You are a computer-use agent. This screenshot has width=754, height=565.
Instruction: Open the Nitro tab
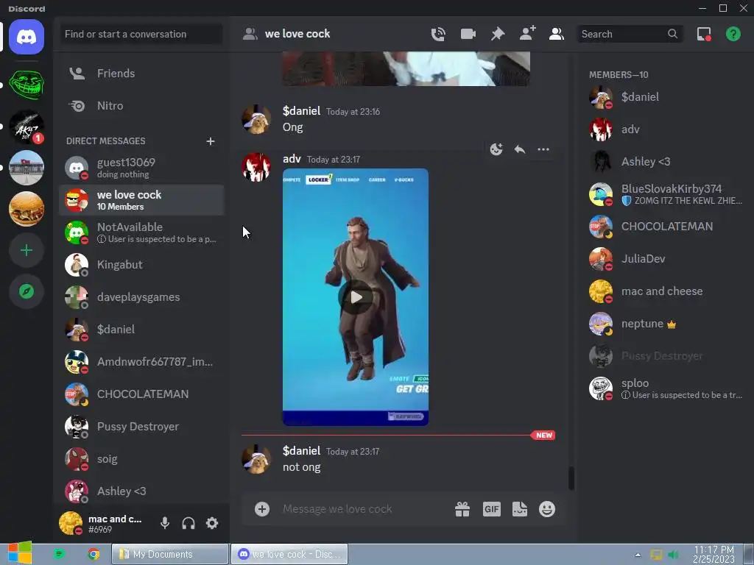tap(141, 106)
